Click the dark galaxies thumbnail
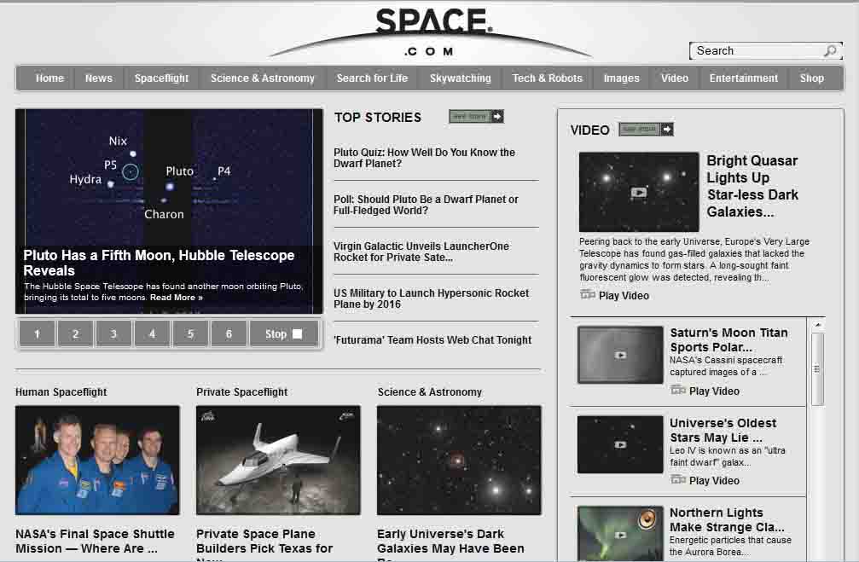859x562 pixels. coord(459,461)
